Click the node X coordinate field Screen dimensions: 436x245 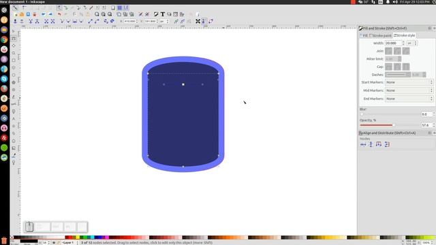(130, 21)
